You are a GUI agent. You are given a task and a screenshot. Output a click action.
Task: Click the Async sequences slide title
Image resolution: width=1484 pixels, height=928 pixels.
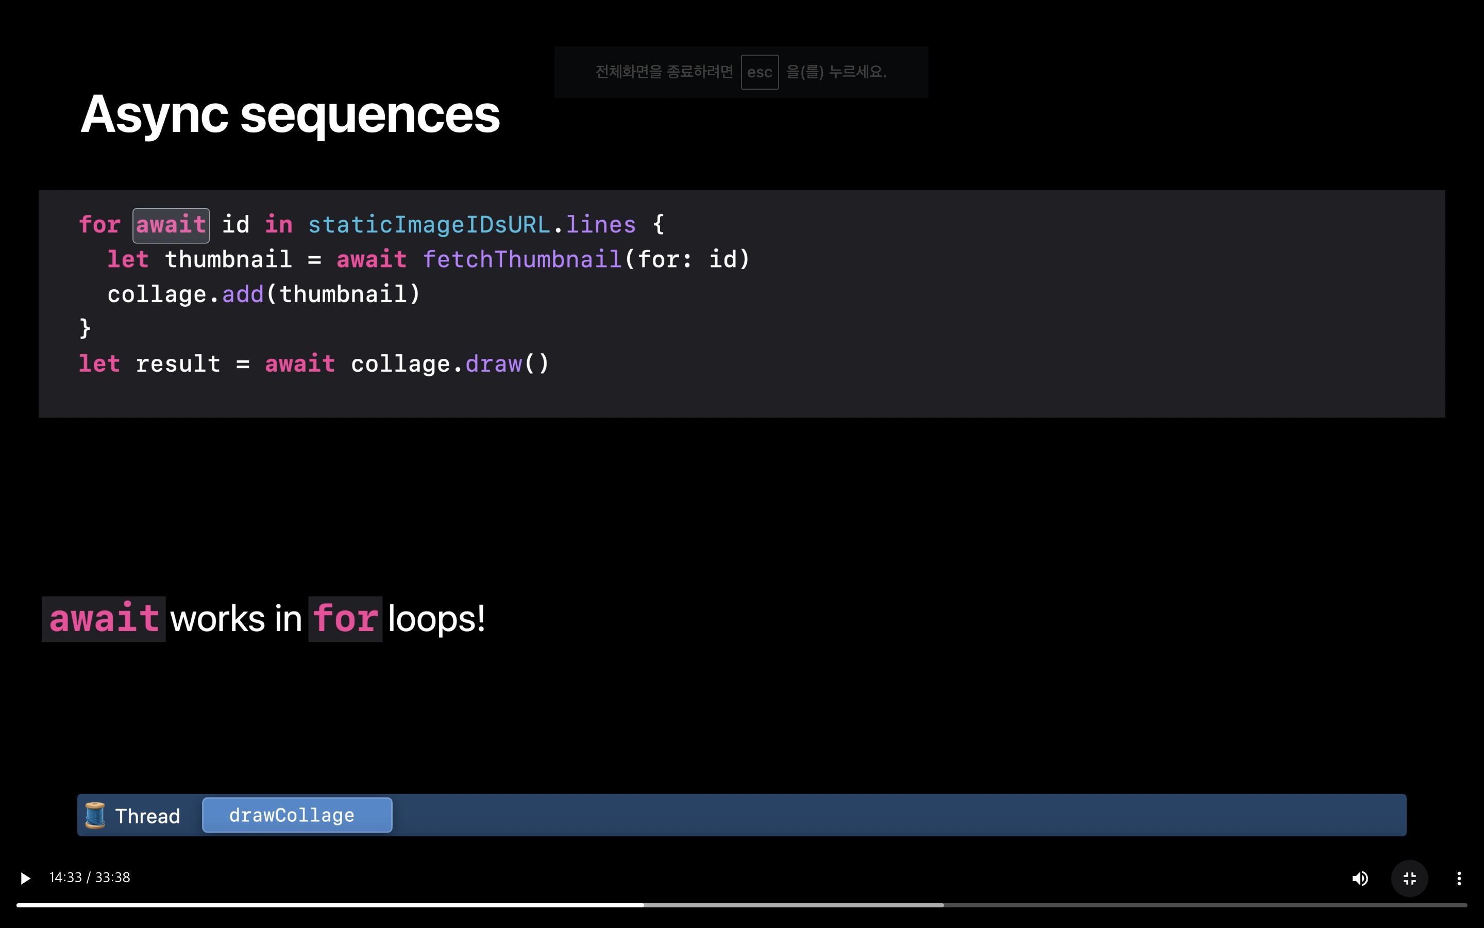tap(290, 115)
